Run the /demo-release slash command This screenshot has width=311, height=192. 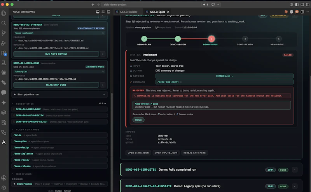click(x=59, y=166)
